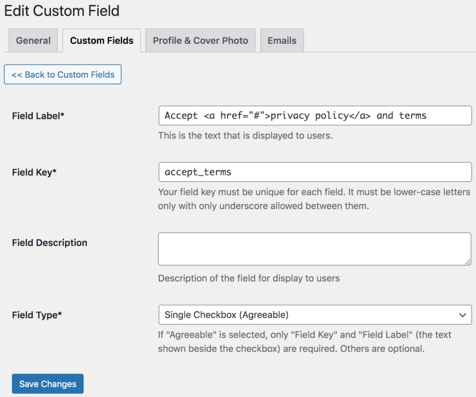
Task: Click the Field Description textarea resize handle
Action: pos(468,262)
